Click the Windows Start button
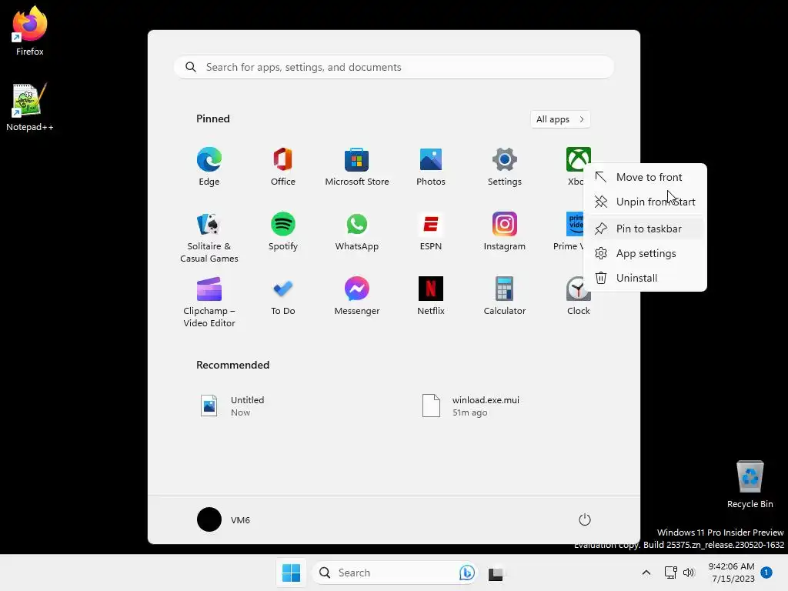 (x=291, y=573)
